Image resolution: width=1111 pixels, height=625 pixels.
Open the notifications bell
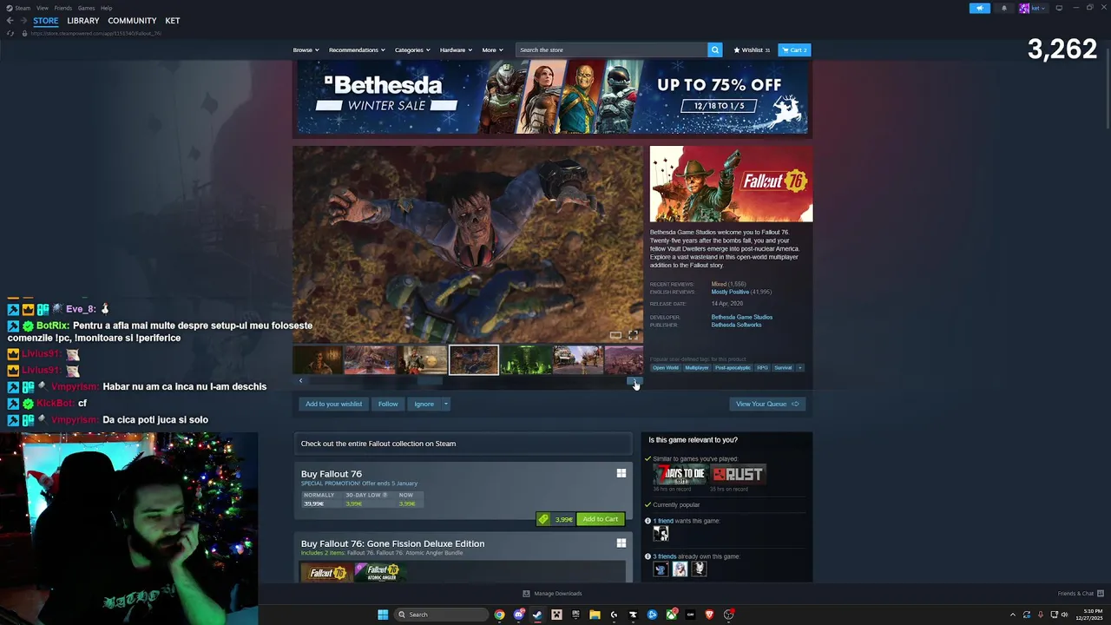point(1004,8)
